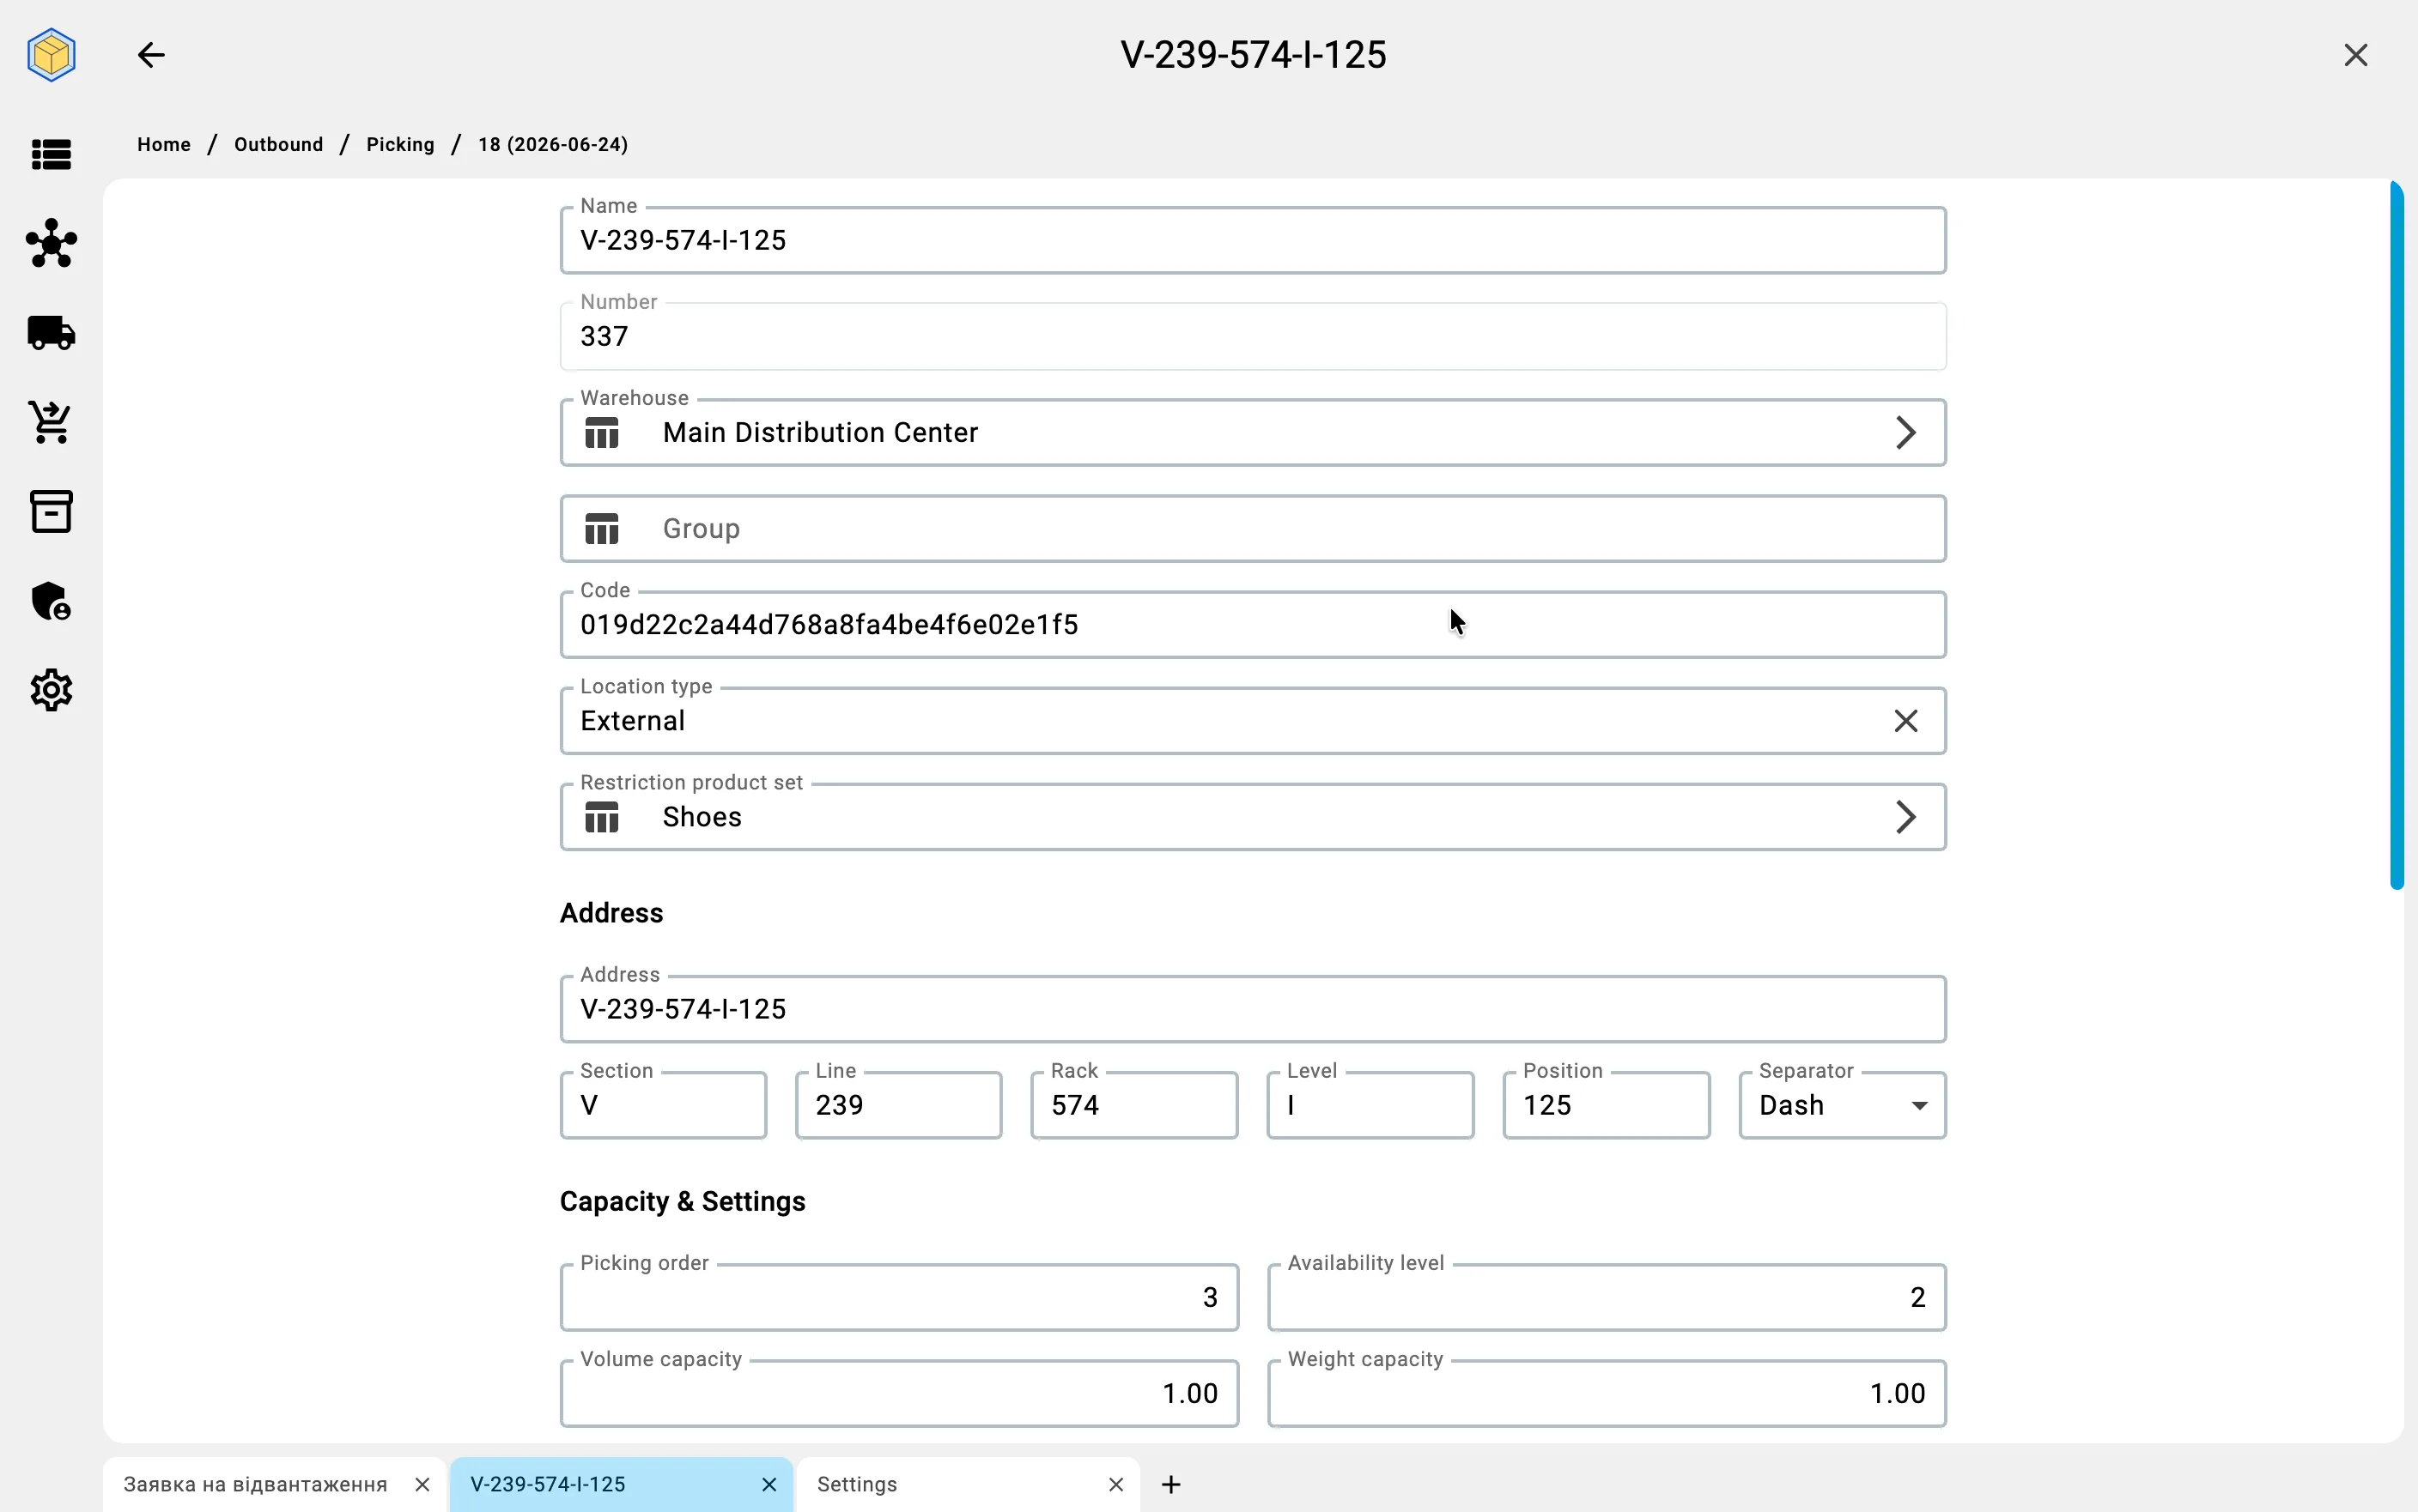The height and width of the screenshot is (1512, 2418).
Task: Edit the Address field
Action: pos(1253,1009)
